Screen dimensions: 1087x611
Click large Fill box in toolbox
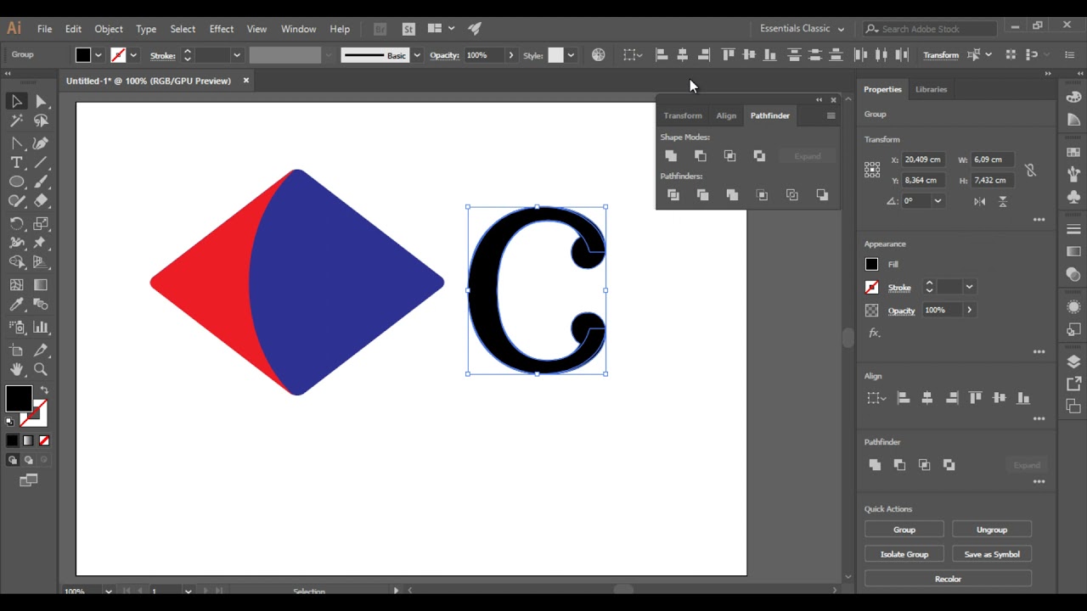tap(19, 398)
